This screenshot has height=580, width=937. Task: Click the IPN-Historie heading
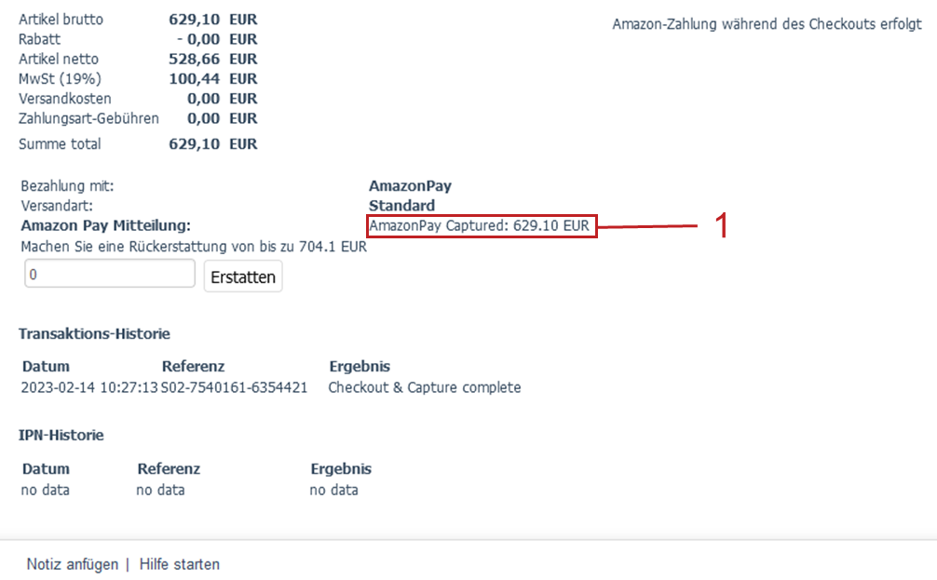coord(61,435)
